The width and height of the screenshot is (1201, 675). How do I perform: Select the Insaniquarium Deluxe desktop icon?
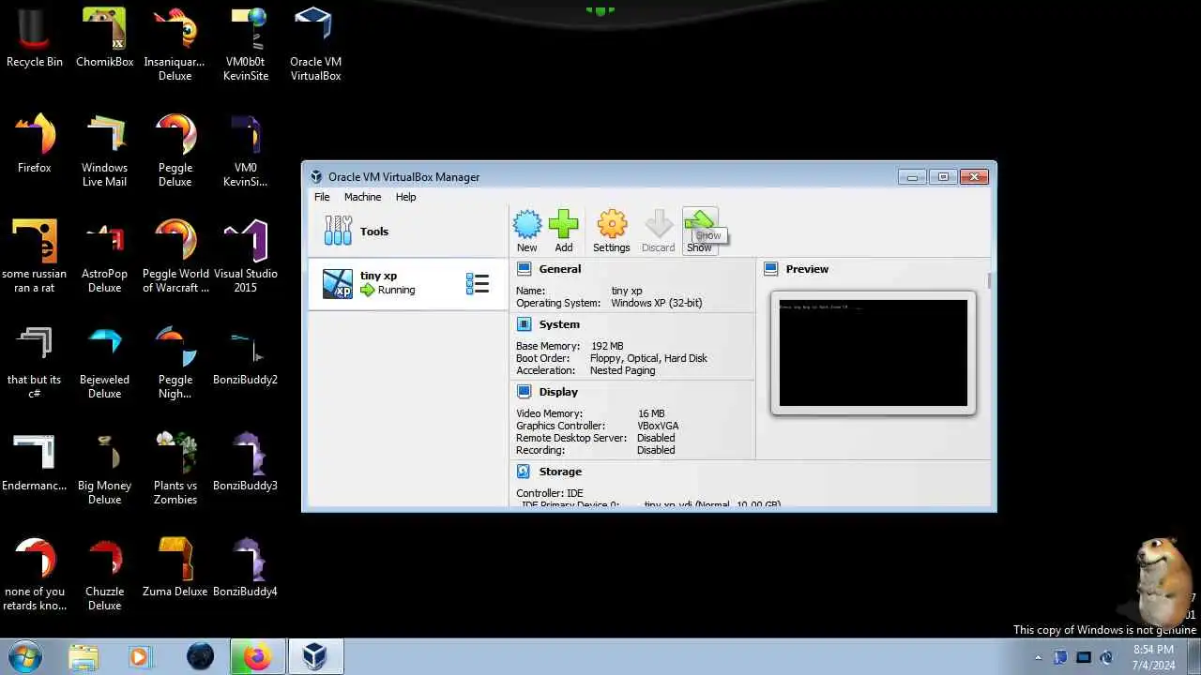[175, 45]
